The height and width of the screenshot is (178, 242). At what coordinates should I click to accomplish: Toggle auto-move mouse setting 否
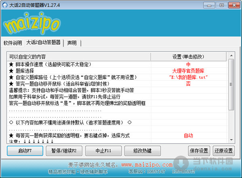188,84
